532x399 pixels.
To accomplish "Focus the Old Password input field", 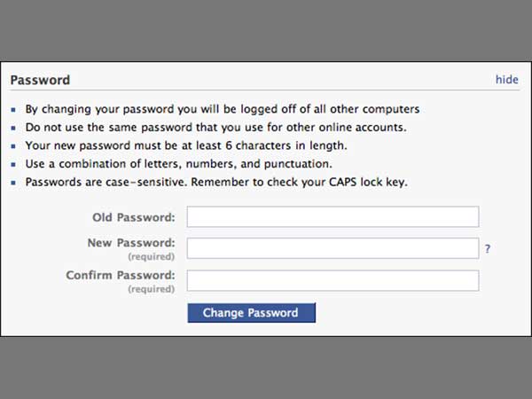I will (x=332, y=217).
